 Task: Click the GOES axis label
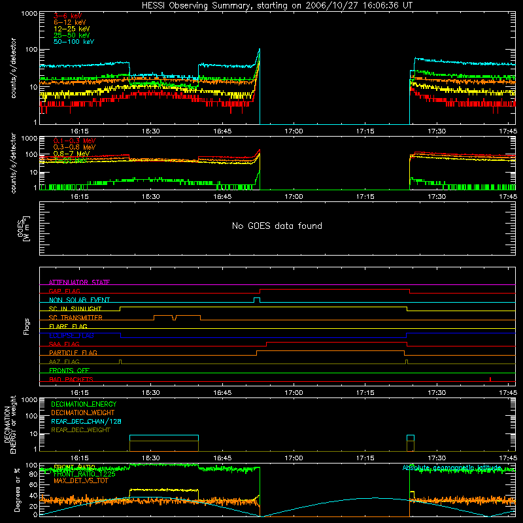tap(24, 228)
